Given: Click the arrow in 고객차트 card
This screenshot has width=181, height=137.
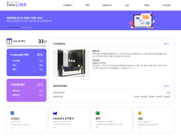Looking at the screenshot, I should coord(12,128).
